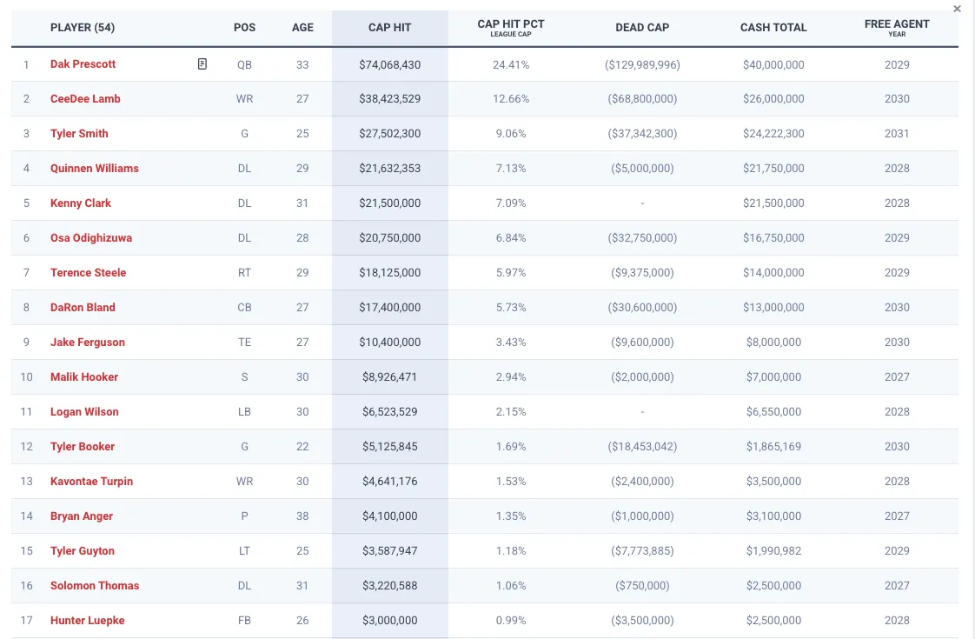
Task: Sort players by Pos header
Action: point(245,28)
